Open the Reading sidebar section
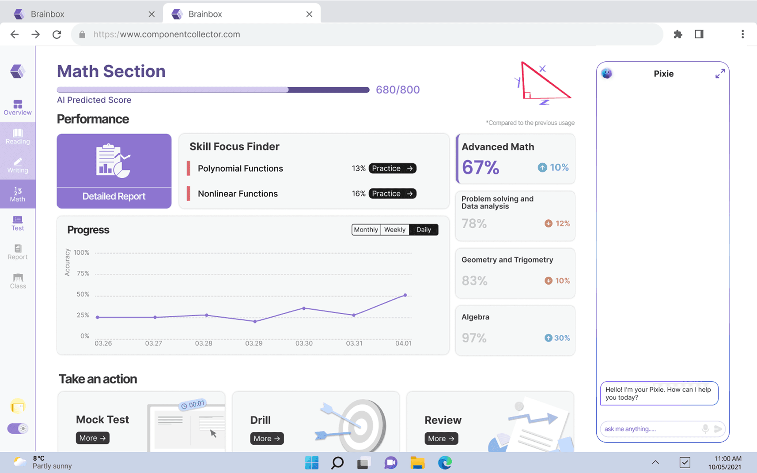Viewport: 757px width, 473px height. point(18,136)
